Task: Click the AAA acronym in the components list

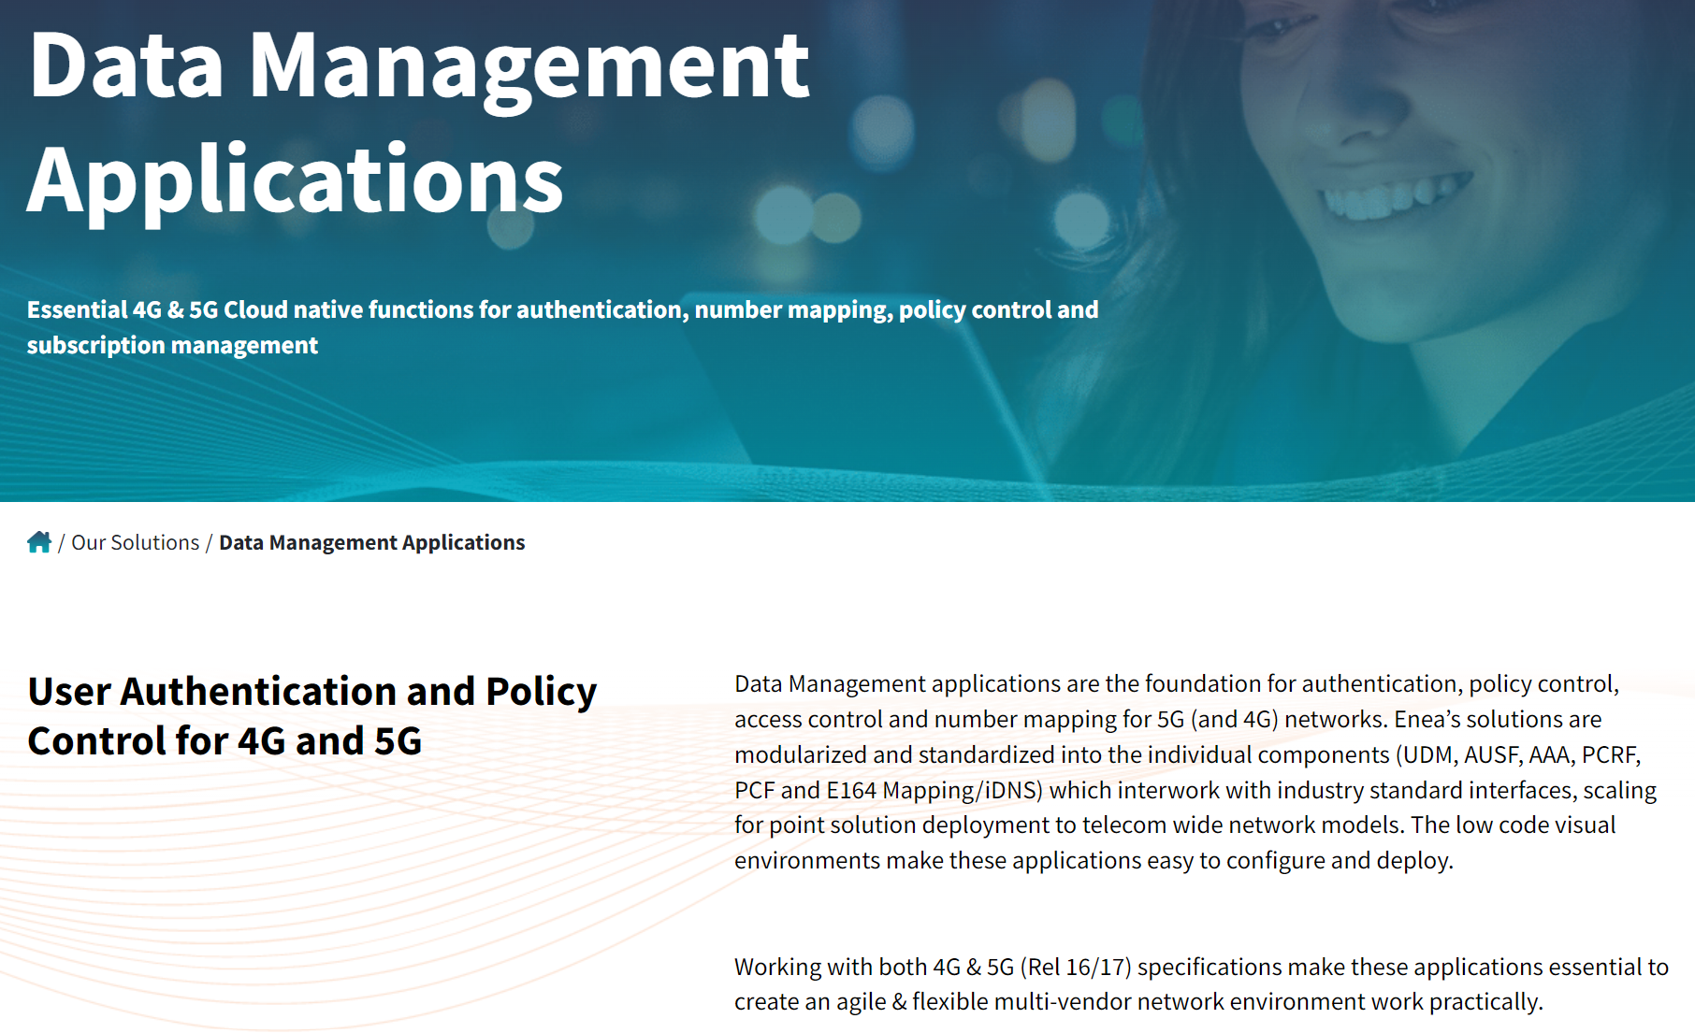Action: point(1549,754)
